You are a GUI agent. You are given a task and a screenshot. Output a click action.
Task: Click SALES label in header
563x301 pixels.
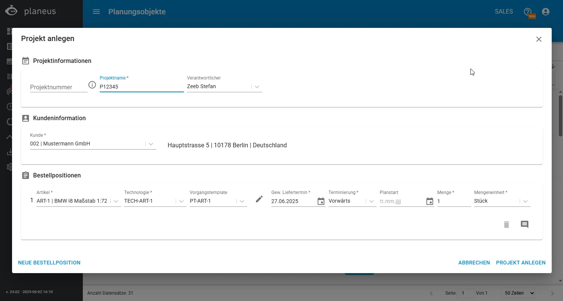coord(504,12)
